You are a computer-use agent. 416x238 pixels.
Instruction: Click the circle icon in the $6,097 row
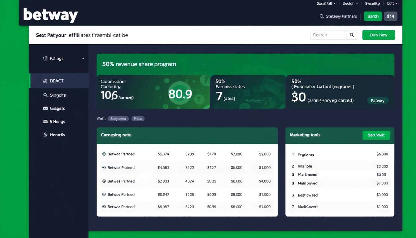point(104,207)
